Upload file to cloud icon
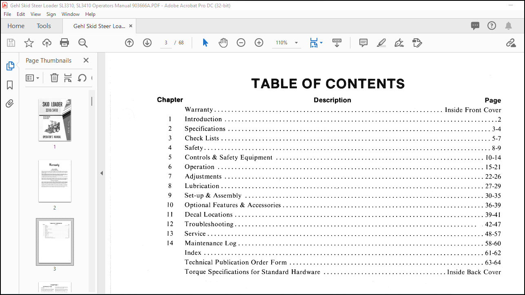 (47, 43)
